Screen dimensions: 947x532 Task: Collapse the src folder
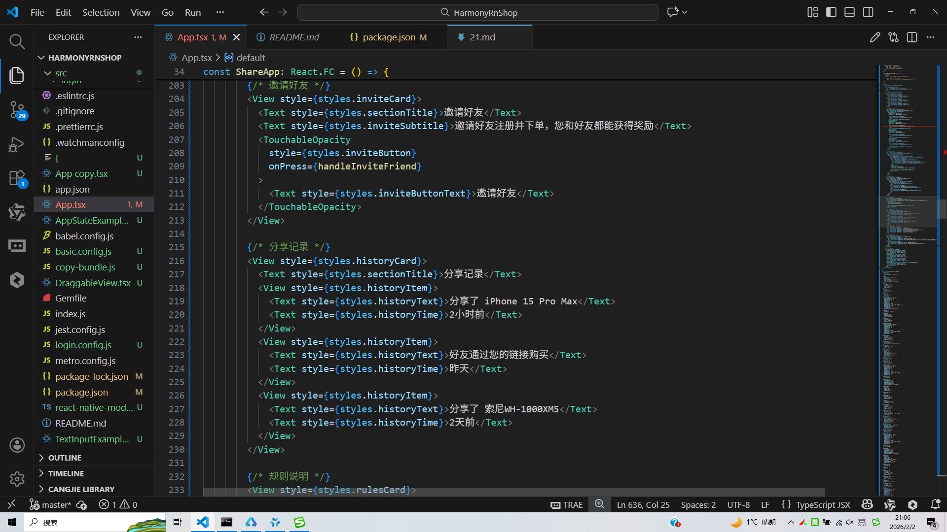tap(61, 73)
